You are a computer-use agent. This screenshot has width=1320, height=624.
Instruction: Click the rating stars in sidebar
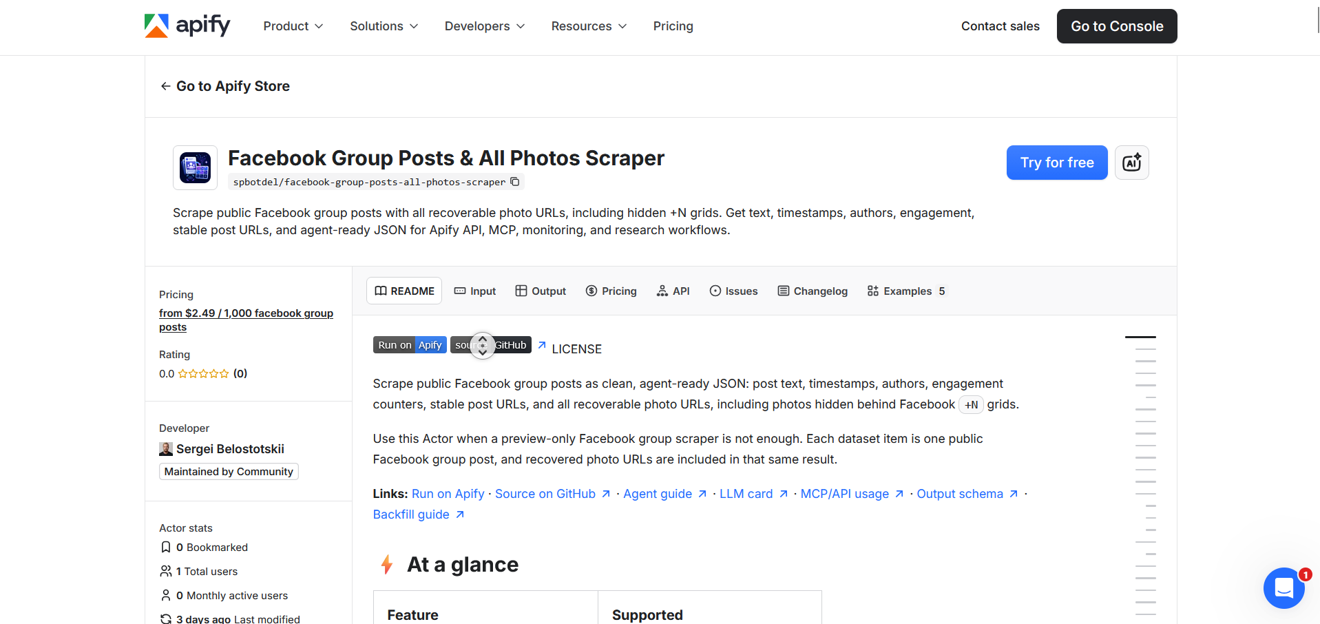coord(203,374)
